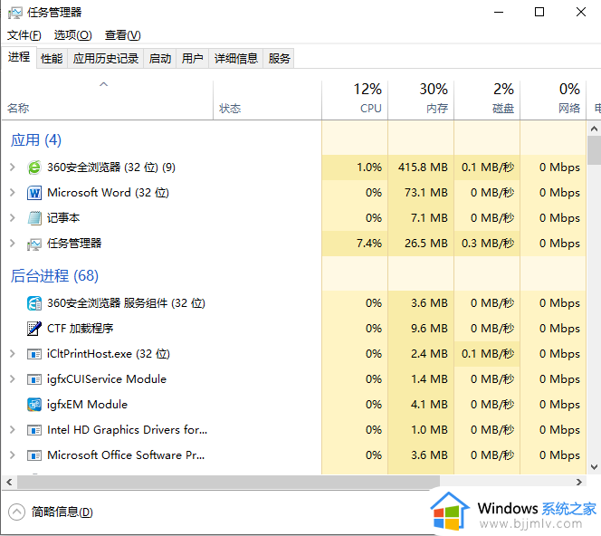Click the 7.4% CPU value
601x536 pixels.
(369, 243)
